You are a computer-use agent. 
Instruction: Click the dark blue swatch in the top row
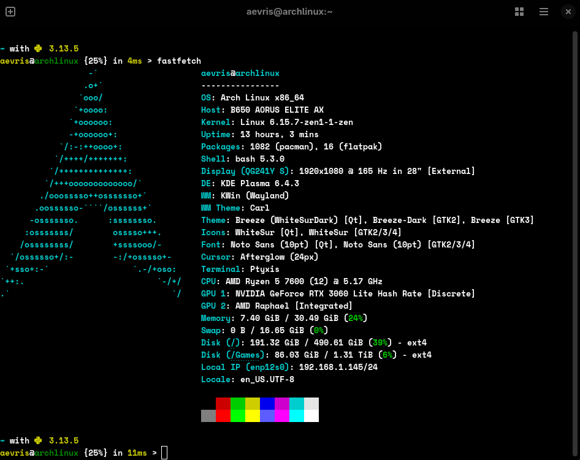(x=267, y=404)
